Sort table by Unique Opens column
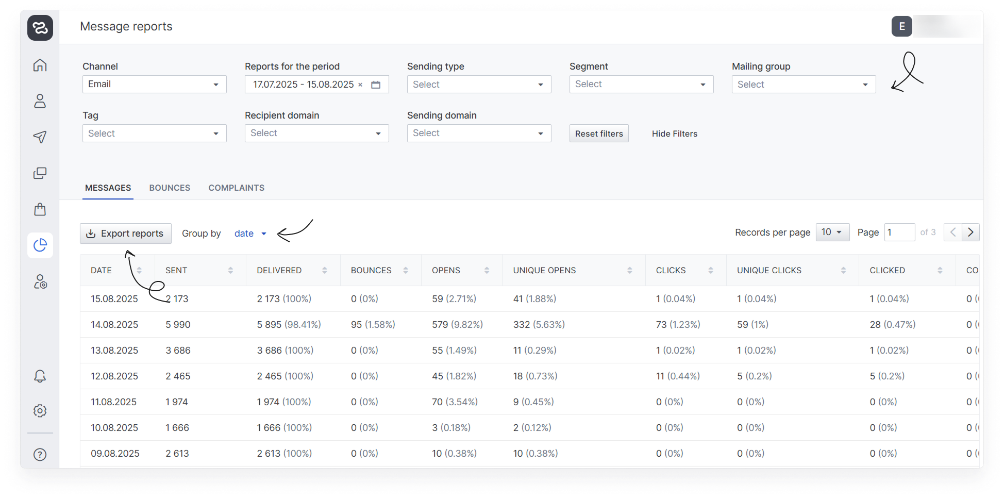Viewport: 1004px width, 499px height. [x=629, y=270]
